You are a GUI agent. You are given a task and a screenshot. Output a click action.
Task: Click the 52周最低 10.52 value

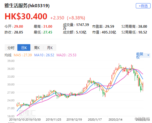[x=134, y=32]
